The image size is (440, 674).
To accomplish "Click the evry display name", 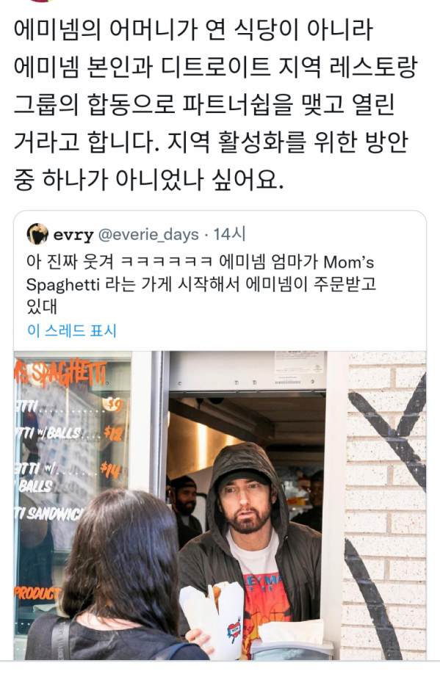I will 73,235.
